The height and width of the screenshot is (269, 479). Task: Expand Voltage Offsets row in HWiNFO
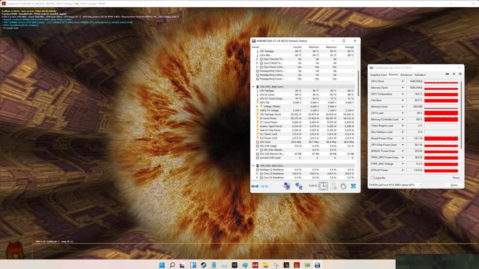(x=257, y=107)
